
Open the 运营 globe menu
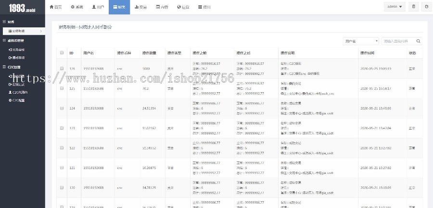[183, 7]
